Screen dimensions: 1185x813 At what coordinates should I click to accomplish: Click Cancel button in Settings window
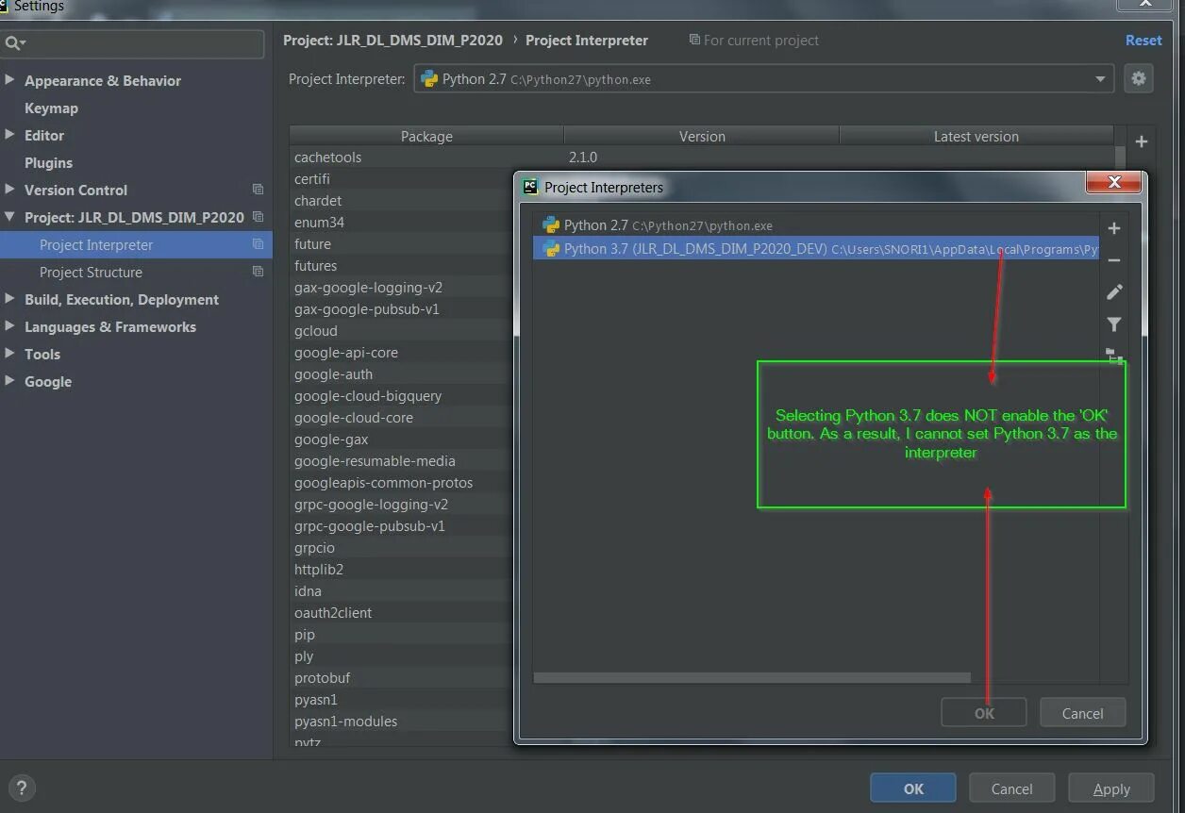coord(1011,788)
